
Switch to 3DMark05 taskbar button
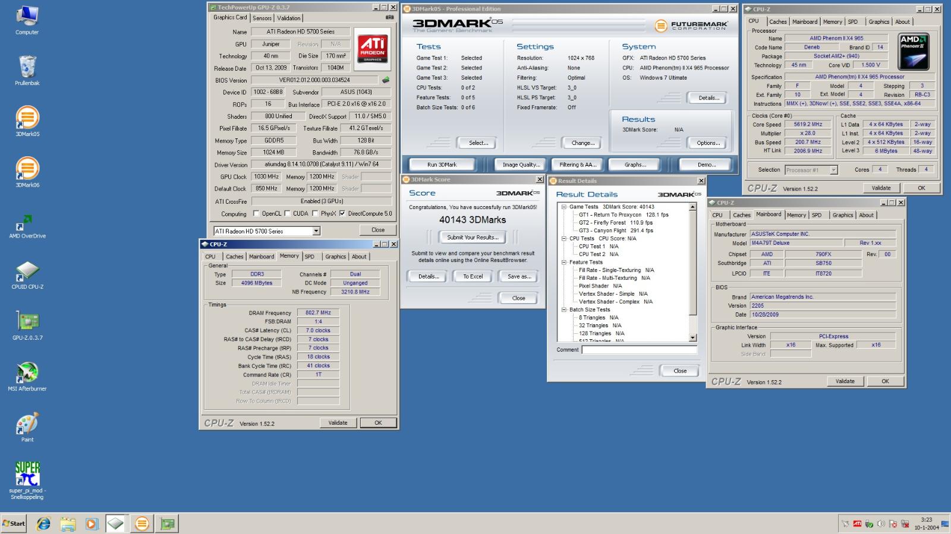[x=141, y=523]
